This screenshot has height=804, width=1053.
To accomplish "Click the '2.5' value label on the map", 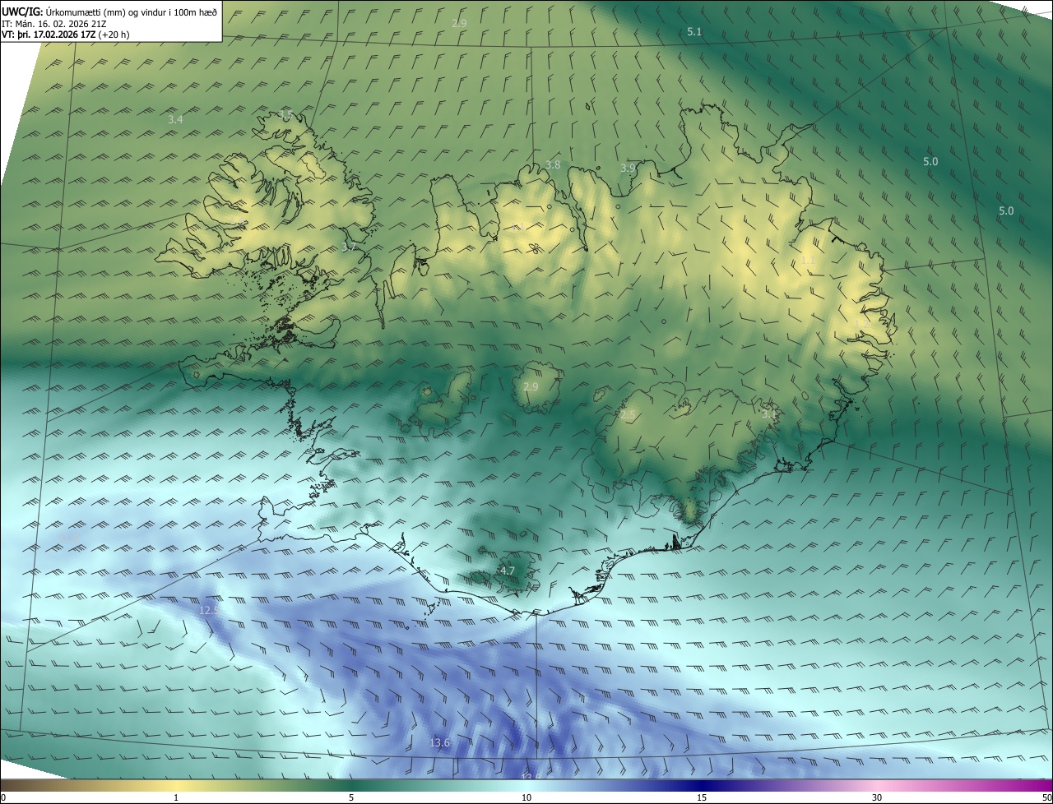I will point(628,415).
